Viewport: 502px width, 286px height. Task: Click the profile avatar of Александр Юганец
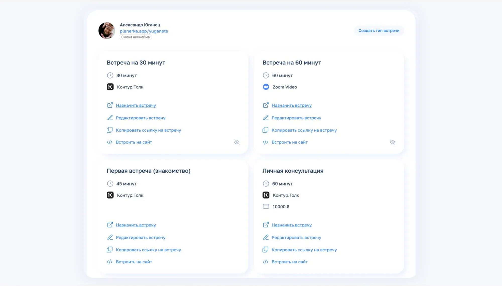click(x=106, y=30)
